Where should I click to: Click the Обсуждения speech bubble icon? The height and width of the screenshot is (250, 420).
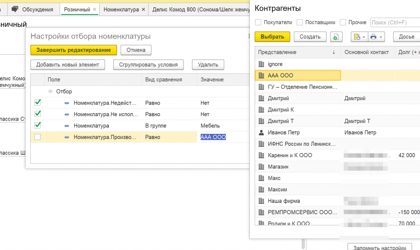point(15,9)
